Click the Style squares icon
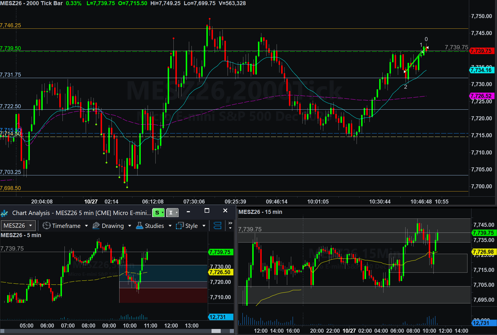Screen dimensions: 497x335 180,226
